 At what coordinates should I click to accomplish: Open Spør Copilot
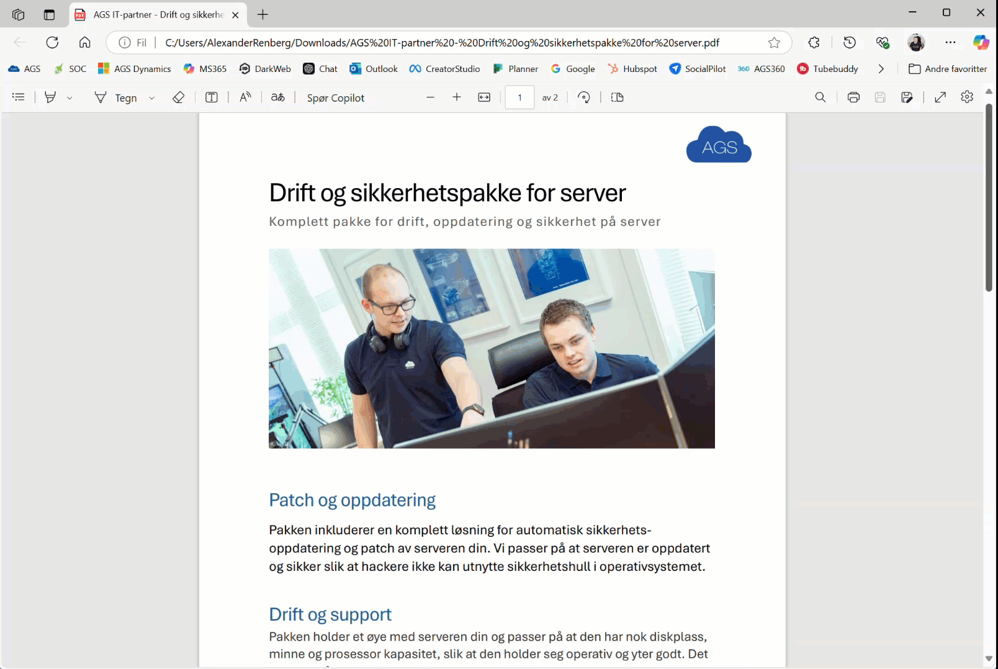336,98
